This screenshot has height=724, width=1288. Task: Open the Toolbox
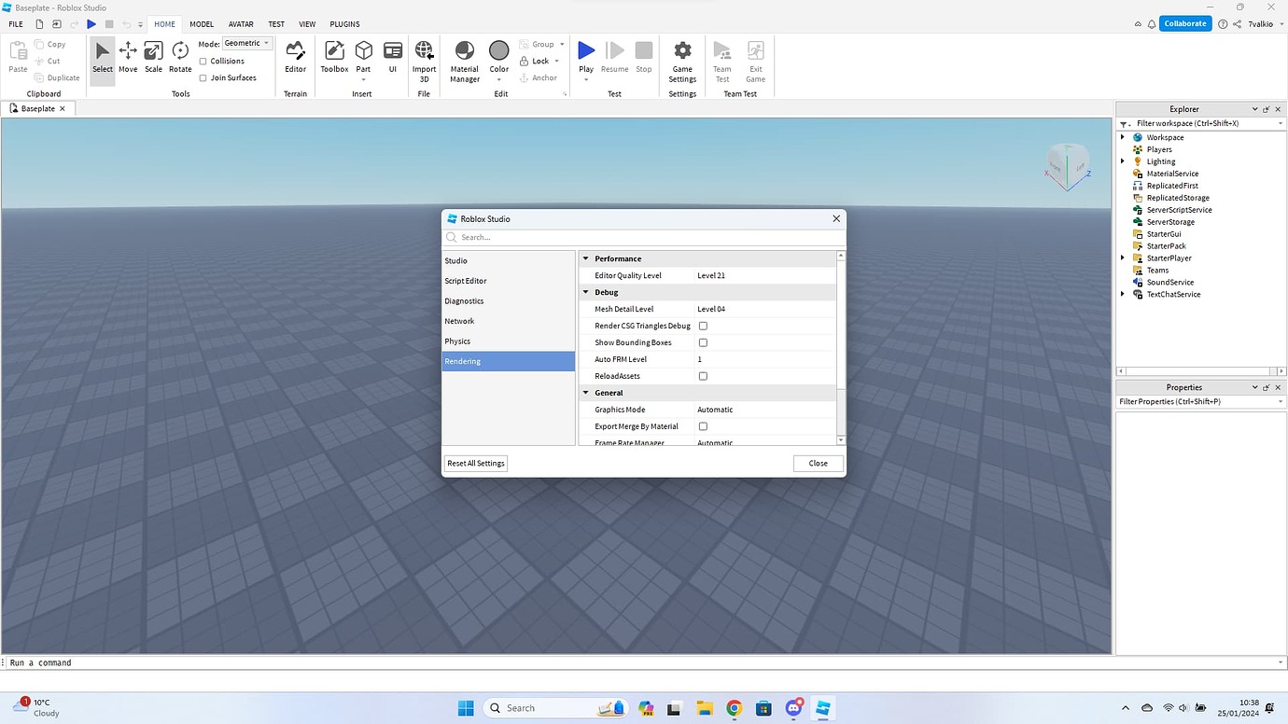tap(333, 59)
